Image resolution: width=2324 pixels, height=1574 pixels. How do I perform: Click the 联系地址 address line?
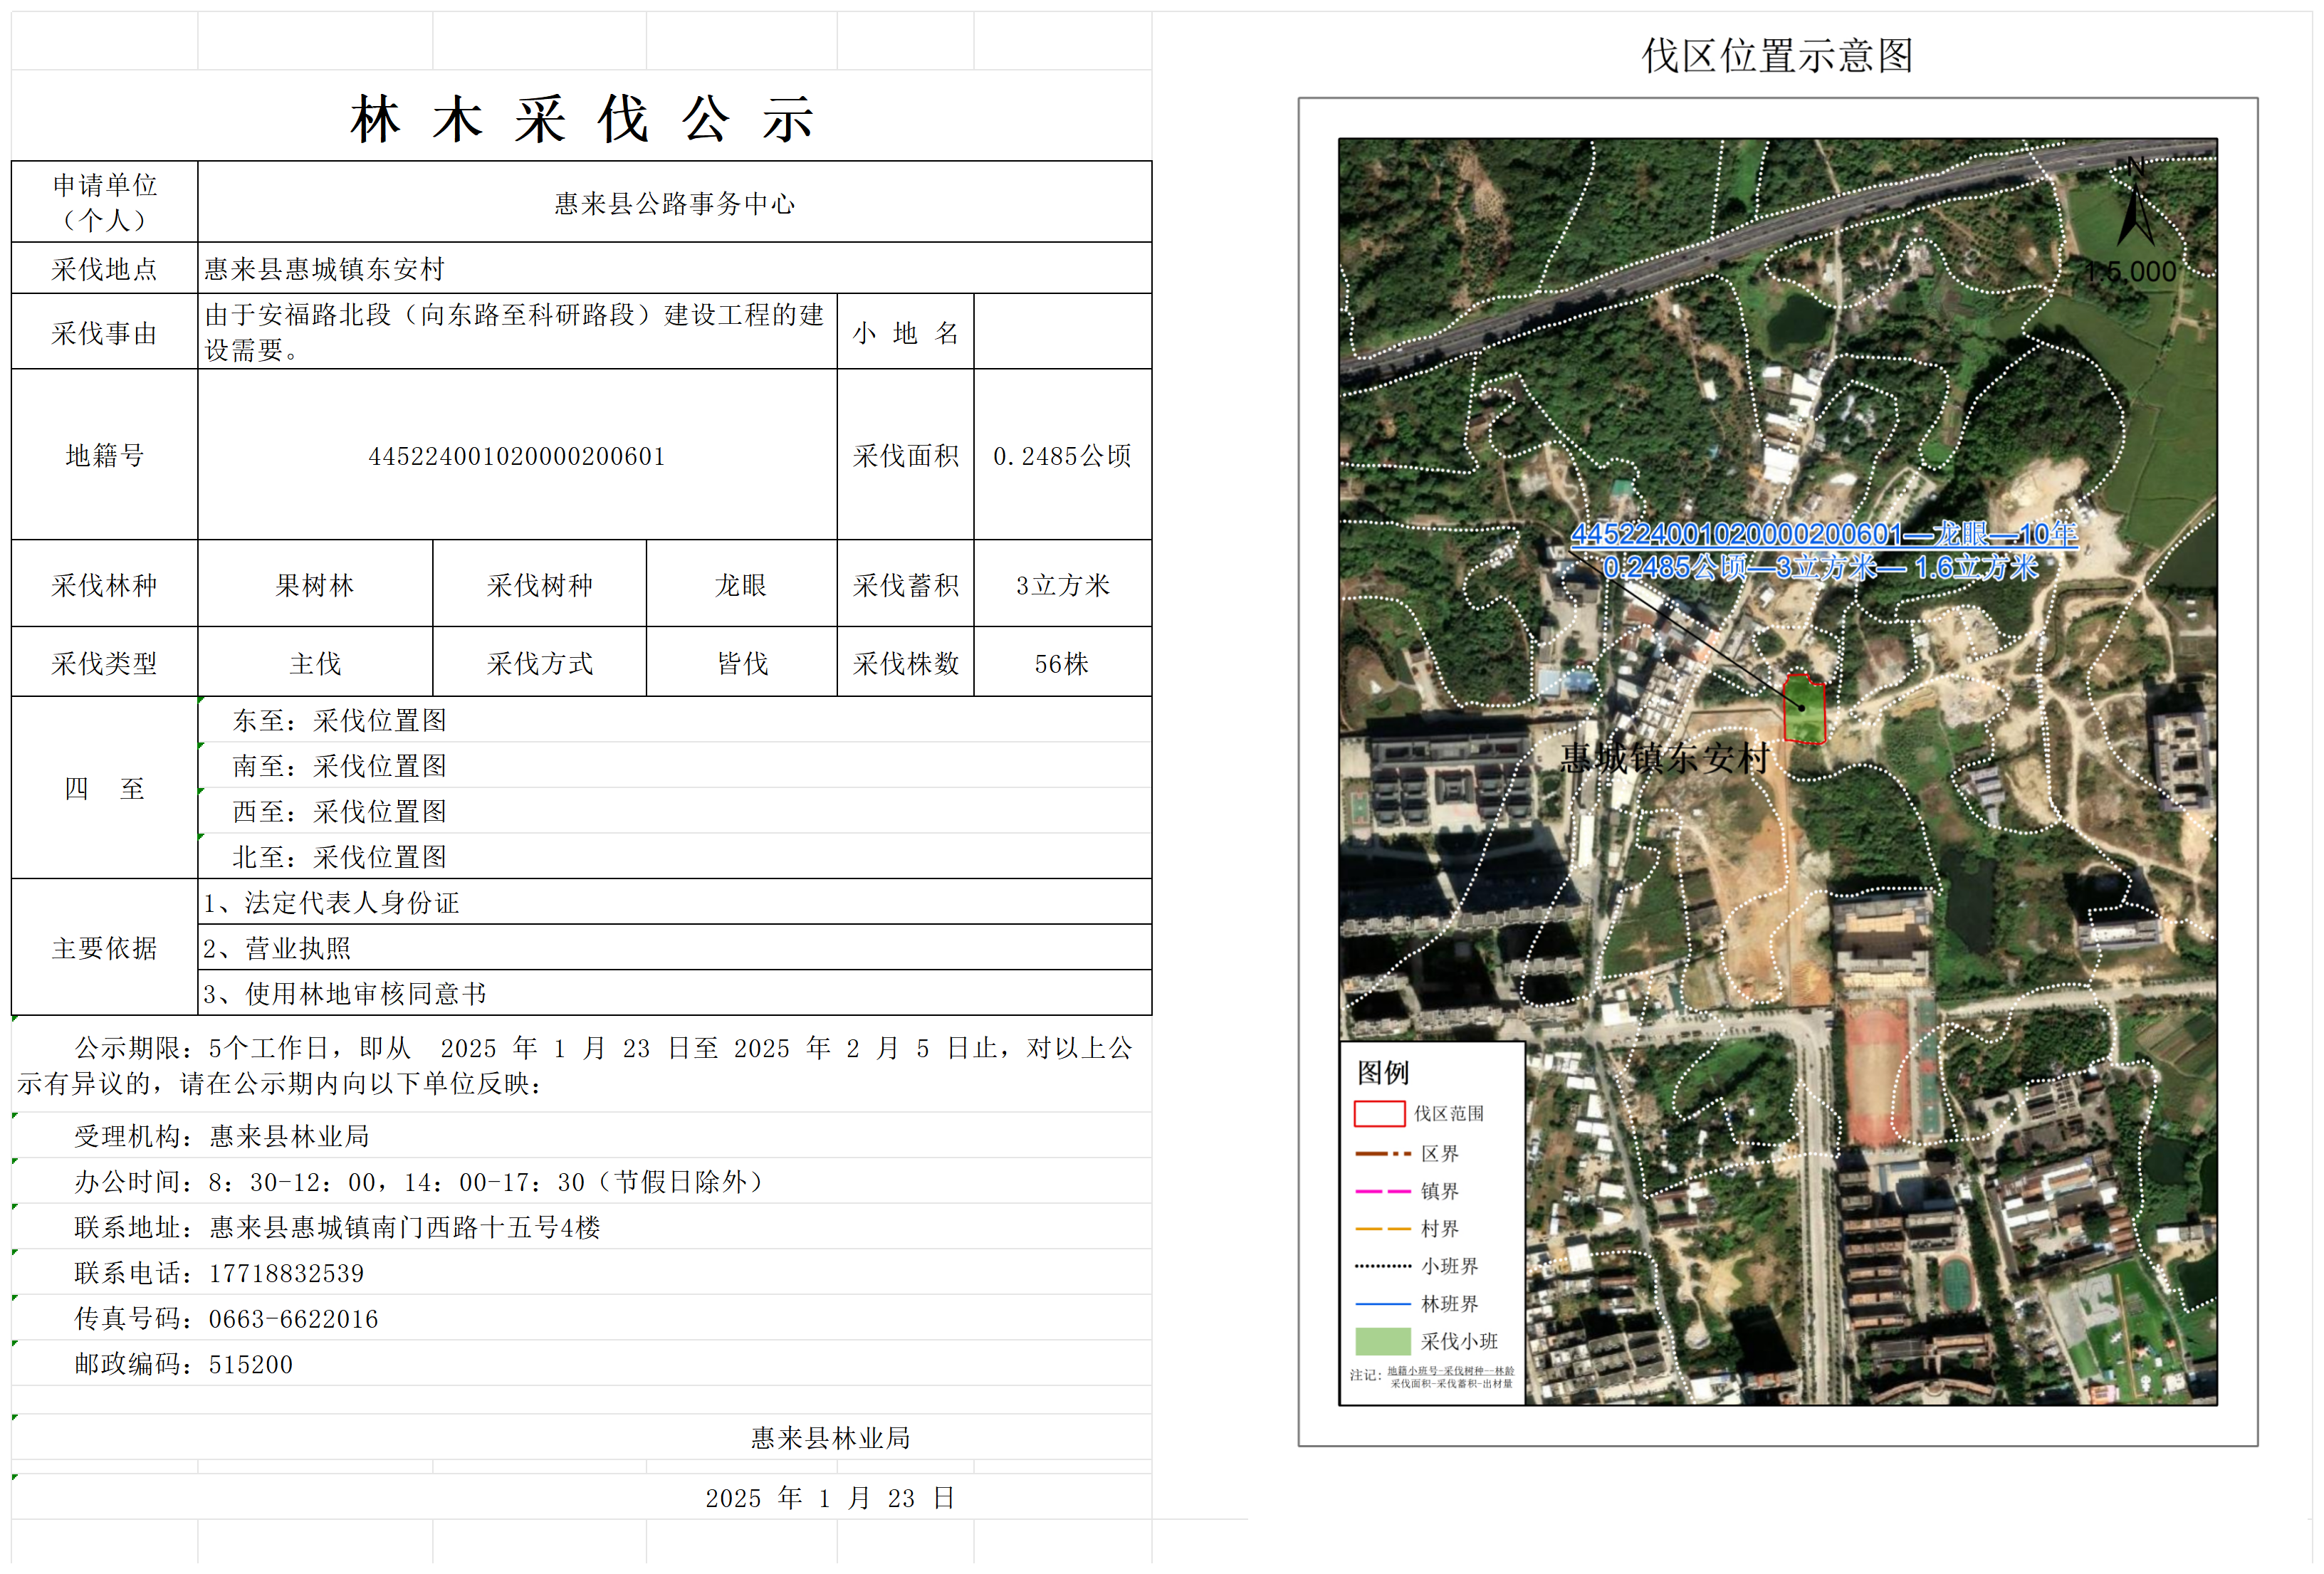click(x=337, y=1227)
